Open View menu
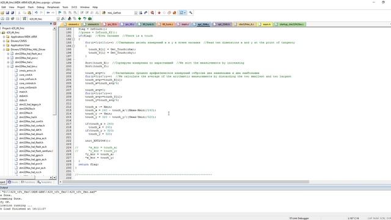The image size is (391, 220). (12, 7)
